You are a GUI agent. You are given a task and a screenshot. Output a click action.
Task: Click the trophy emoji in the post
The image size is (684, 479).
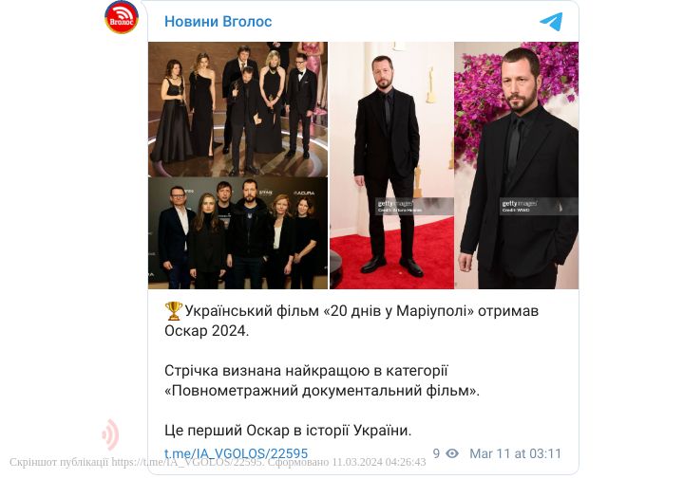174,311
